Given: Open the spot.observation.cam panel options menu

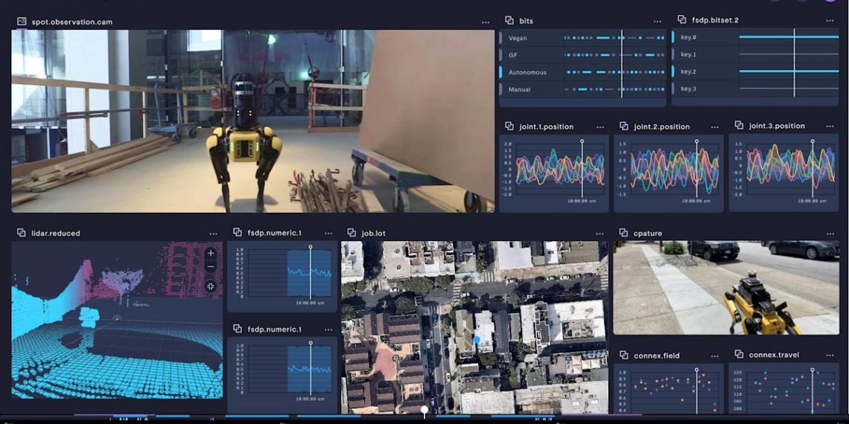Looking at the screenshot, I should tap(486, 22).
